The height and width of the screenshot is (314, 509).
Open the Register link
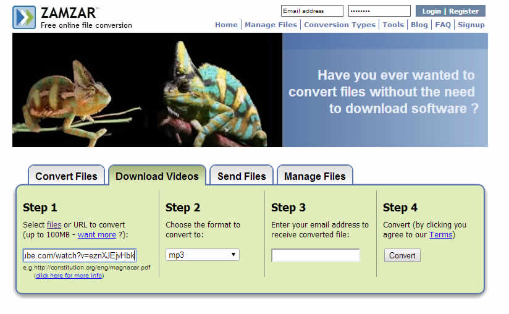pos(464,11)
